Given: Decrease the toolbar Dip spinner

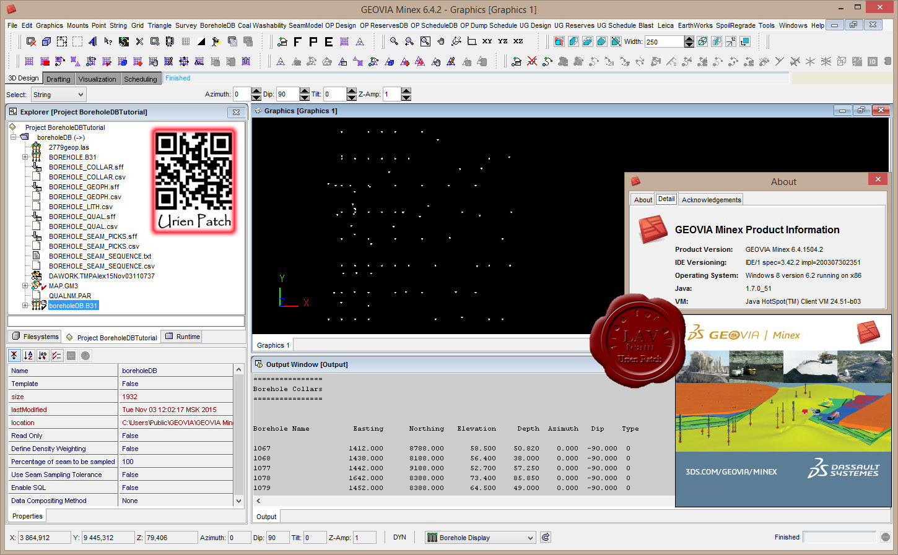Looking at the screenshot, I should 304,98.
